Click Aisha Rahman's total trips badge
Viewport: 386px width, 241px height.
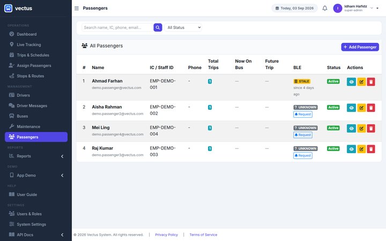tap(210, 107)
